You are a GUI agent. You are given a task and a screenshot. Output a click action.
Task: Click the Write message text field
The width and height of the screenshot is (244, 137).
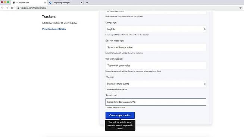coord(156,66)
